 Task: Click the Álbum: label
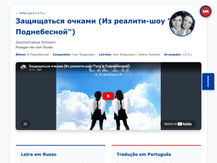click(x=21, y=55)
